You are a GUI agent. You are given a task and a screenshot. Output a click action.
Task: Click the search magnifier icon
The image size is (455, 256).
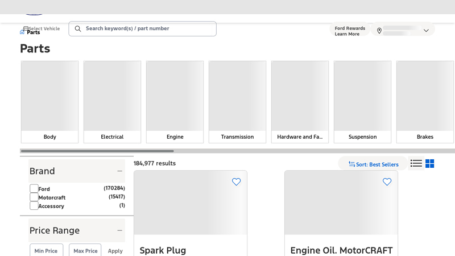78,28
